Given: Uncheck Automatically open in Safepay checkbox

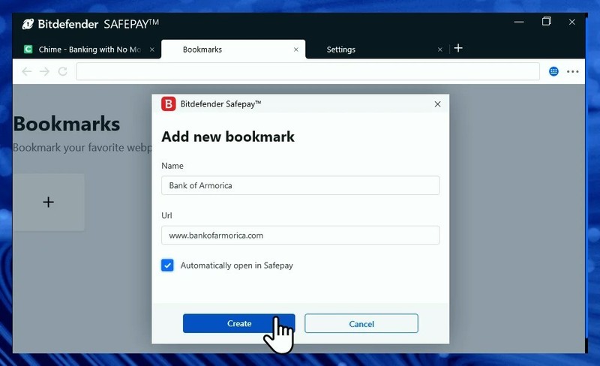Looking at the screenshot, I should [167, 265].
